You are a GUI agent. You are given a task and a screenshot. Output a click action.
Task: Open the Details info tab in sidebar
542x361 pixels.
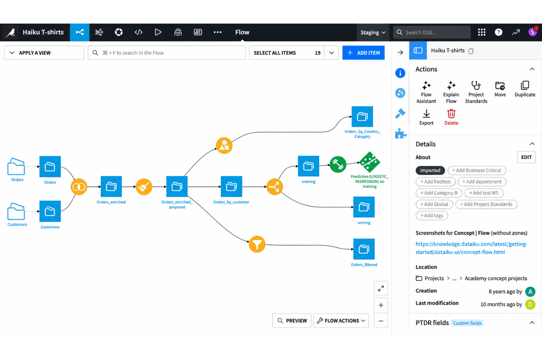(400, 73)
